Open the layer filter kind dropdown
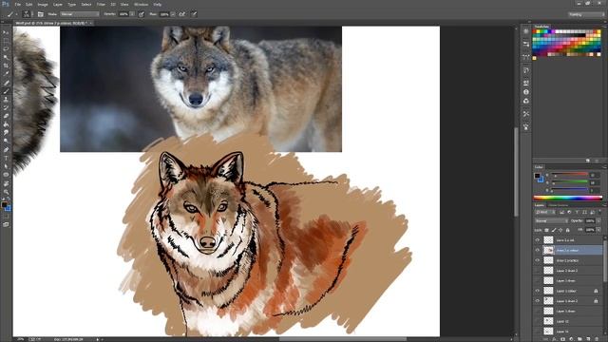This screenshot has width=608, height=342. click(x=544, y=212)
